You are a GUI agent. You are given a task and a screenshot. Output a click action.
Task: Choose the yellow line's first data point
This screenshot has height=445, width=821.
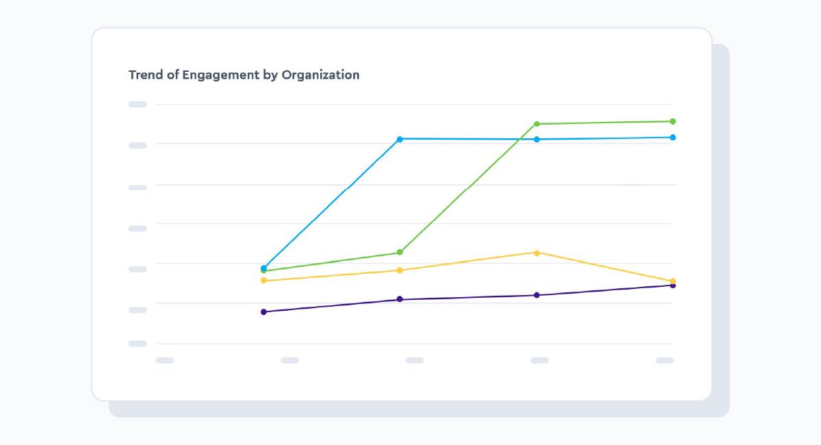pos(263,281)
